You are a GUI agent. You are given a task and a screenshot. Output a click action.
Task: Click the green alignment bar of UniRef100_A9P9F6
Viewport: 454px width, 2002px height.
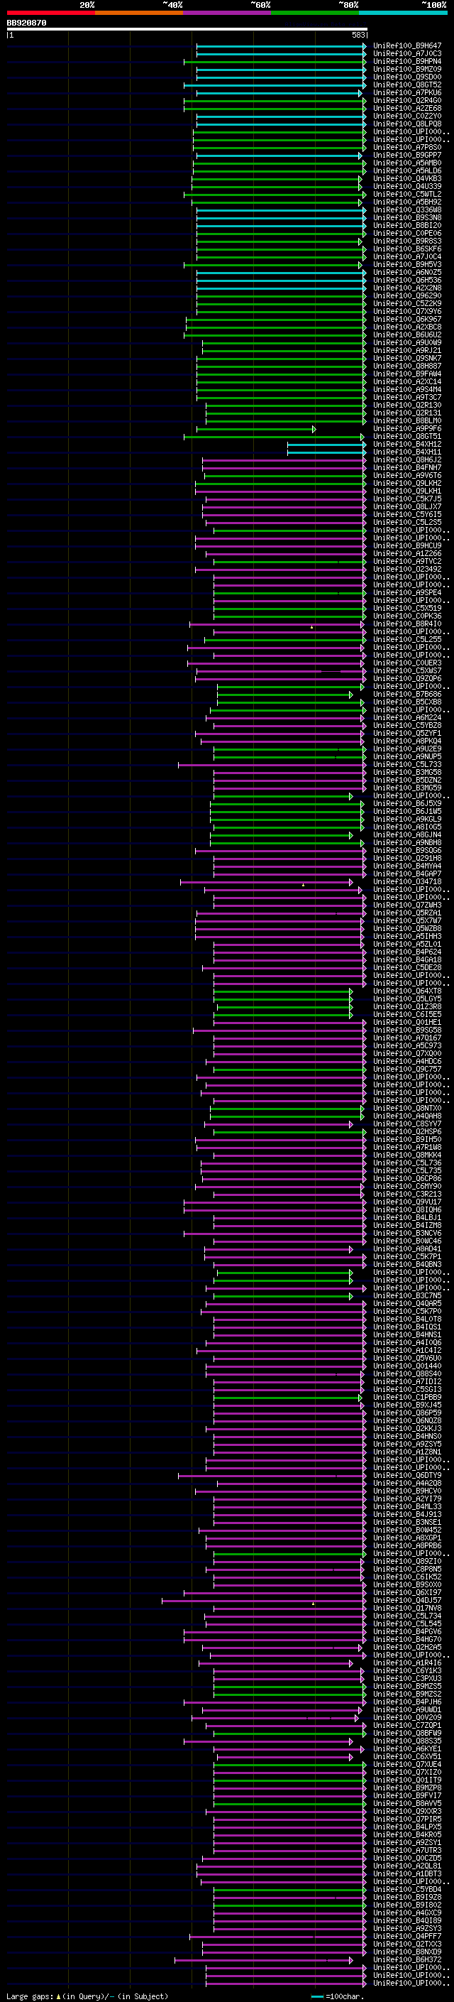256,429
